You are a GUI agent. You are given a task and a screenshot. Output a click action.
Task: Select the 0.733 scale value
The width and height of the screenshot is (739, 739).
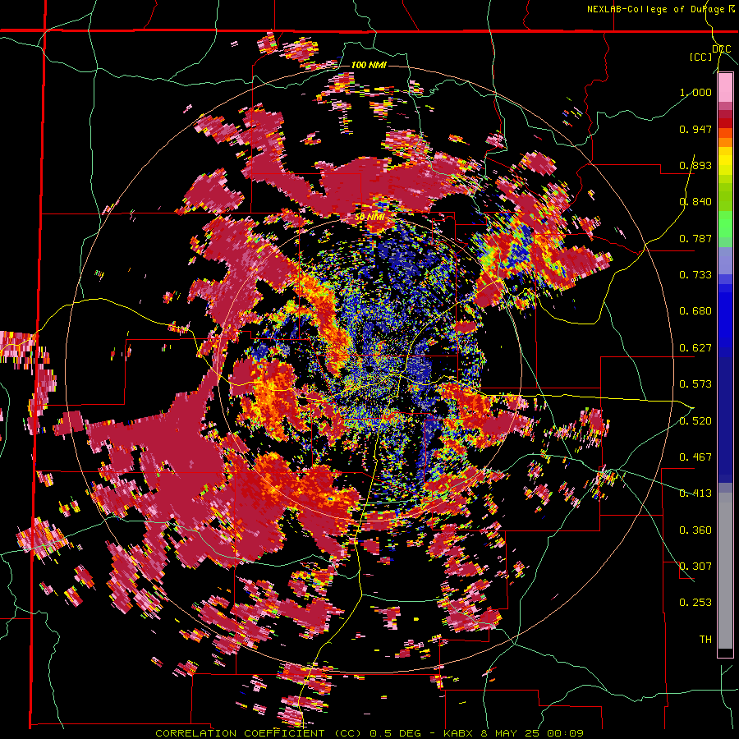coord(695,275)
